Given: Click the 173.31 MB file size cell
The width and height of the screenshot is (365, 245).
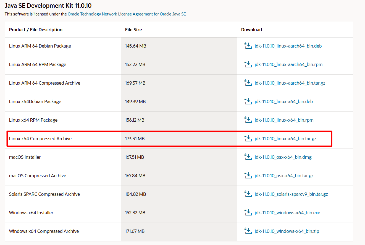Looking at the screenshot, I should (135, 139).
